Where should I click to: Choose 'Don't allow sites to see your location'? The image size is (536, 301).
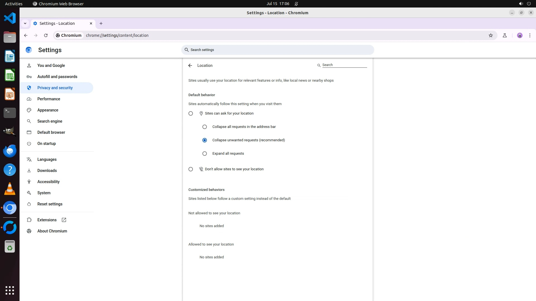191,169
